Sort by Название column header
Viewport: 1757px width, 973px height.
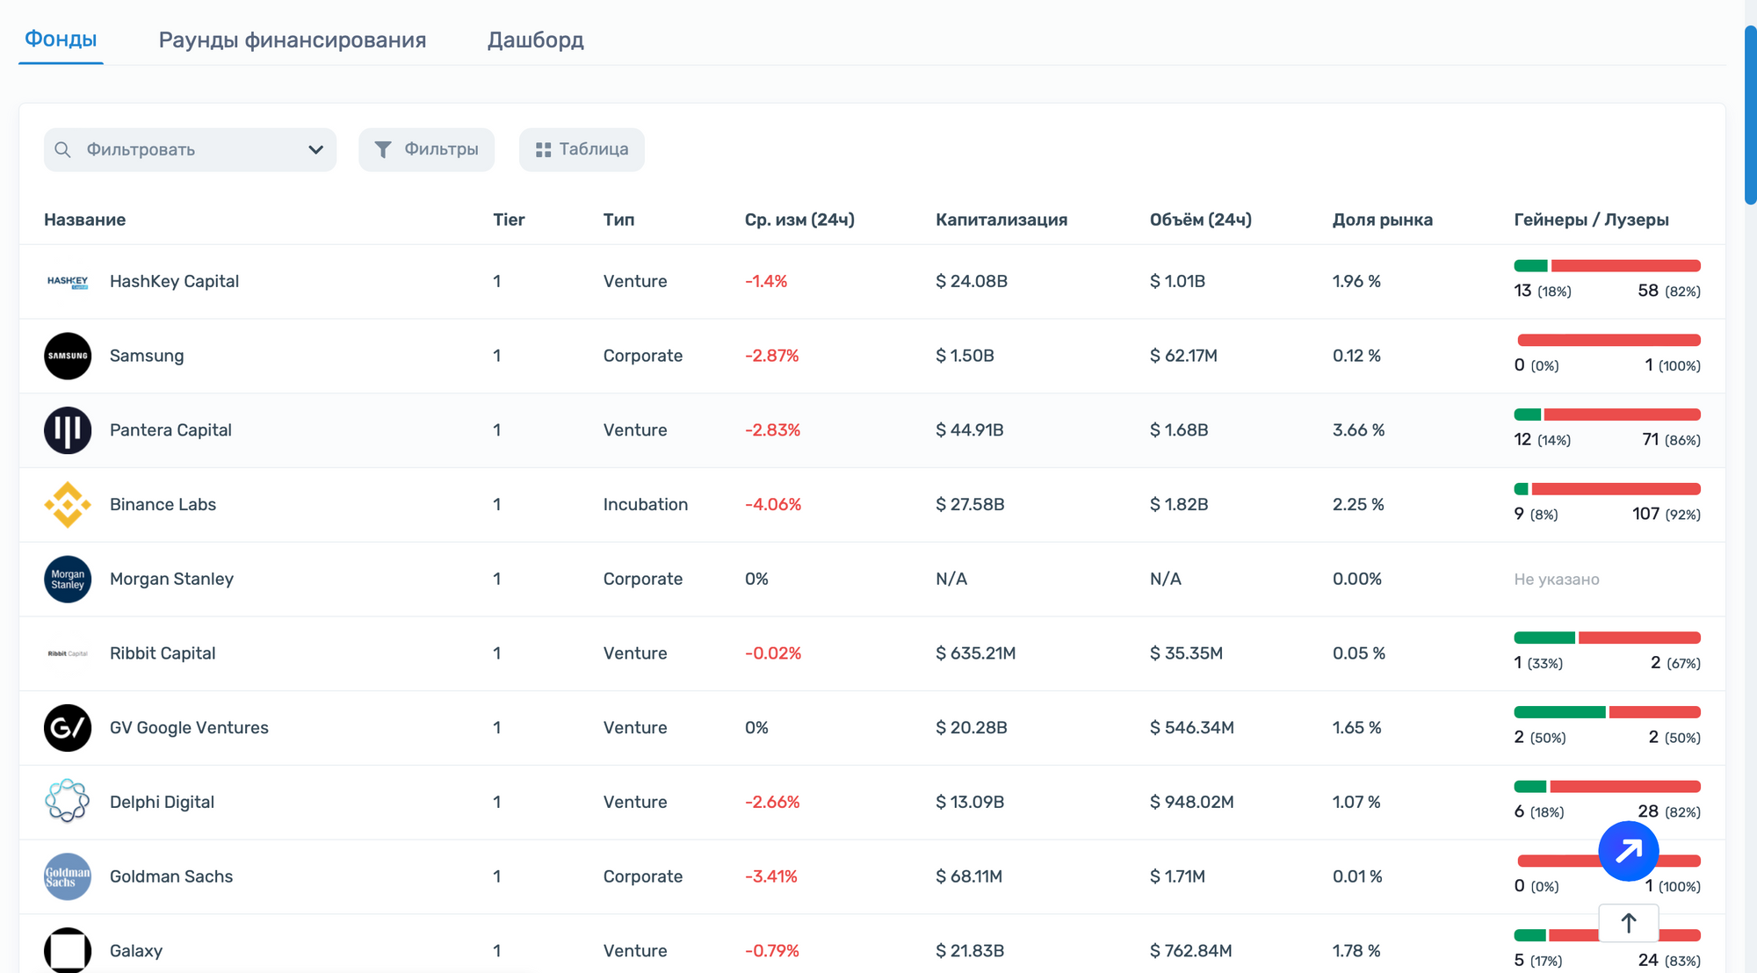pos(85,220)
